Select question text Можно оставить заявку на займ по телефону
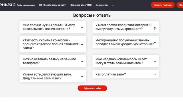This screenshot has height=103, width=183. 49,61
